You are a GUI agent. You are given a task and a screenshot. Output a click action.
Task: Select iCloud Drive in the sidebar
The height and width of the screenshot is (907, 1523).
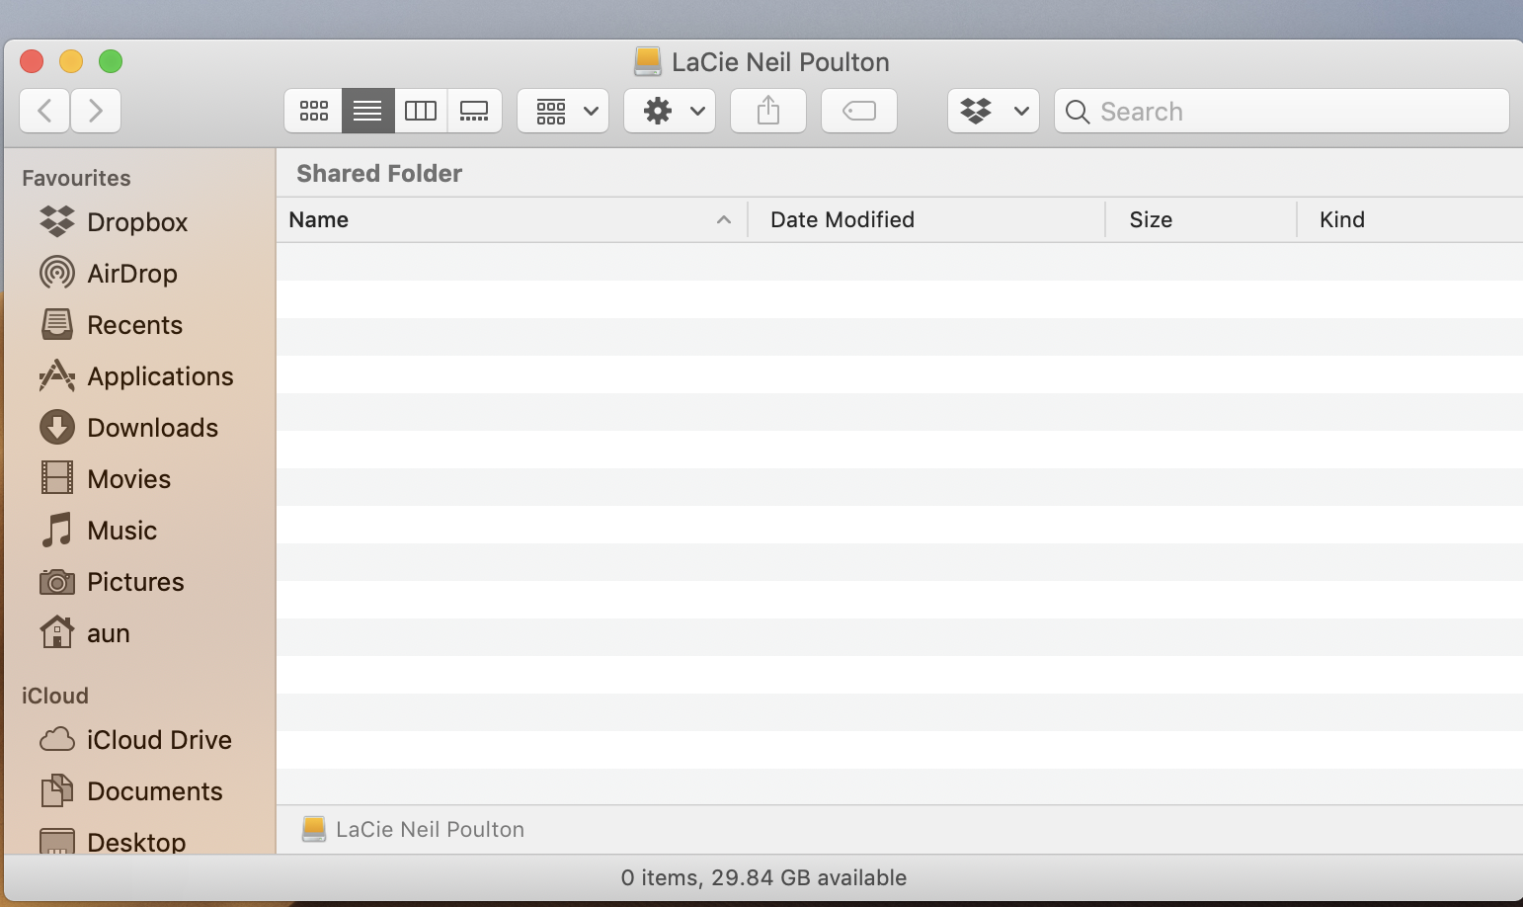[x=158, y=740]
